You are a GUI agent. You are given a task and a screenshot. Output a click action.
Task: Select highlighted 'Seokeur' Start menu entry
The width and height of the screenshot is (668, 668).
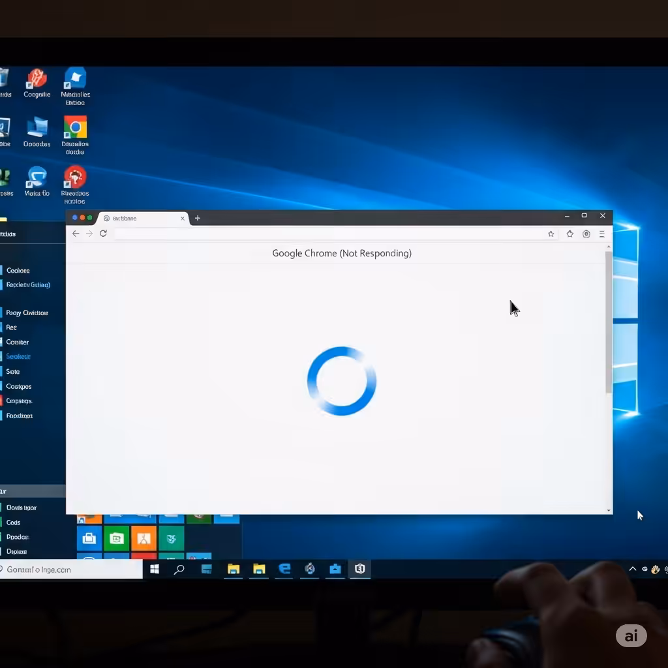[x=18, y=356]
